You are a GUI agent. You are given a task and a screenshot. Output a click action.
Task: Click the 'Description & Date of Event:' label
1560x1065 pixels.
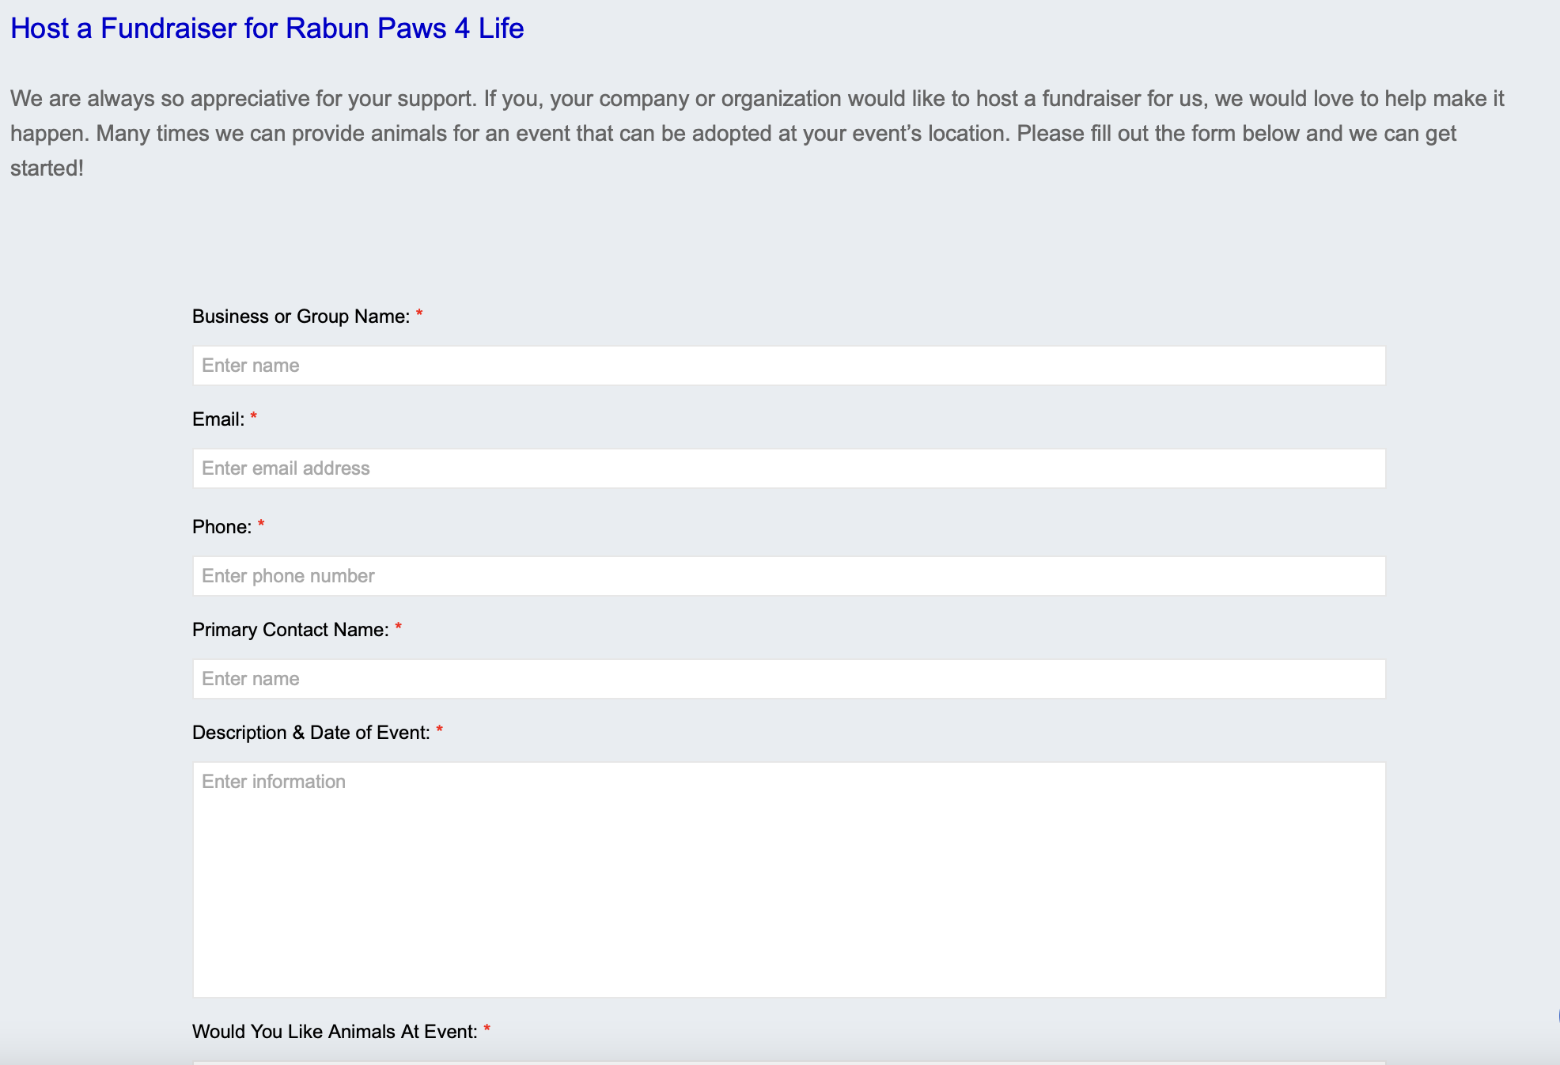311,733
